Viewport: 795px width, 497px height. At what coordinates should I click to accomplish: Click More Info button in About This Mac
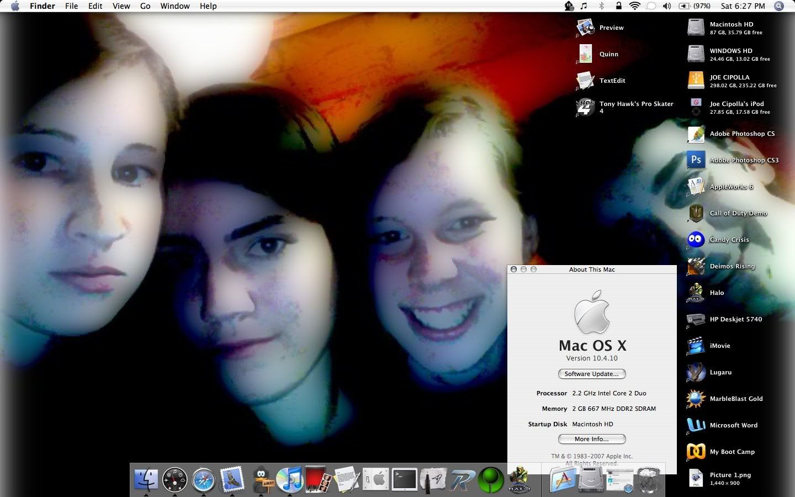point(592,439)
